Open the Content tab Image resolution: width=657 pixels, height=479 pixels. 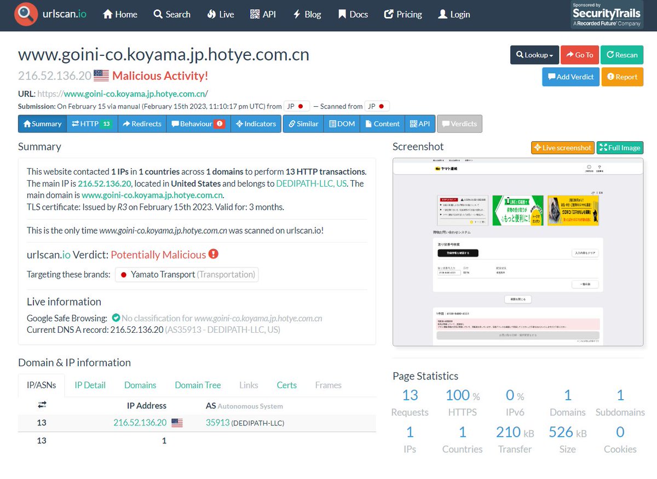coord(382,124)
